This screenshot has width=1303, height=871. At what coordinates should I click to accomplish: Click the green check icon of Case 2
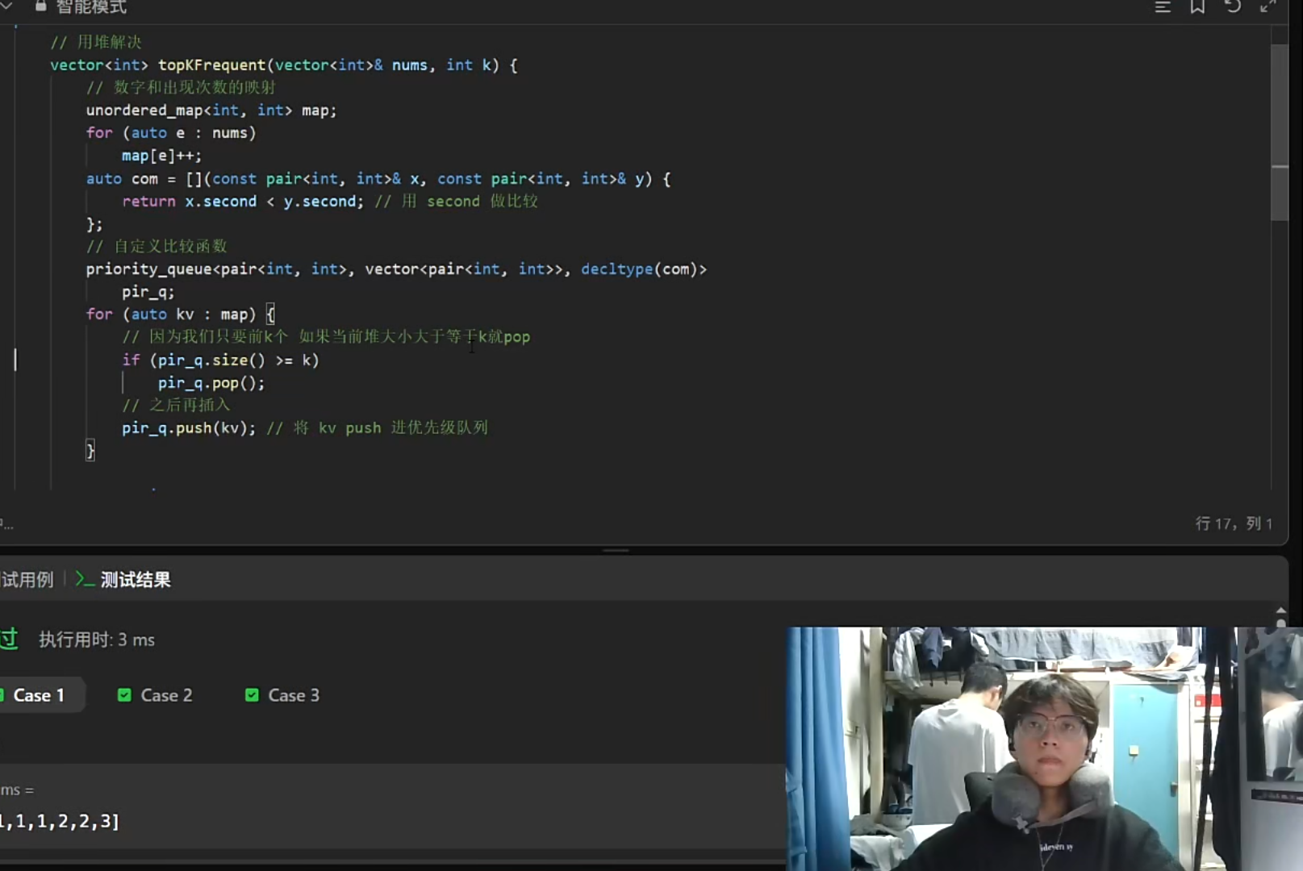click(x=124, y=695)
